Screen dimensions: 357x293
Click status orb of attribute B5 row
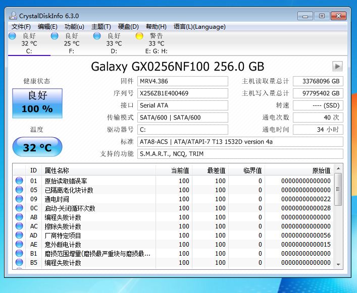[19, 263]
